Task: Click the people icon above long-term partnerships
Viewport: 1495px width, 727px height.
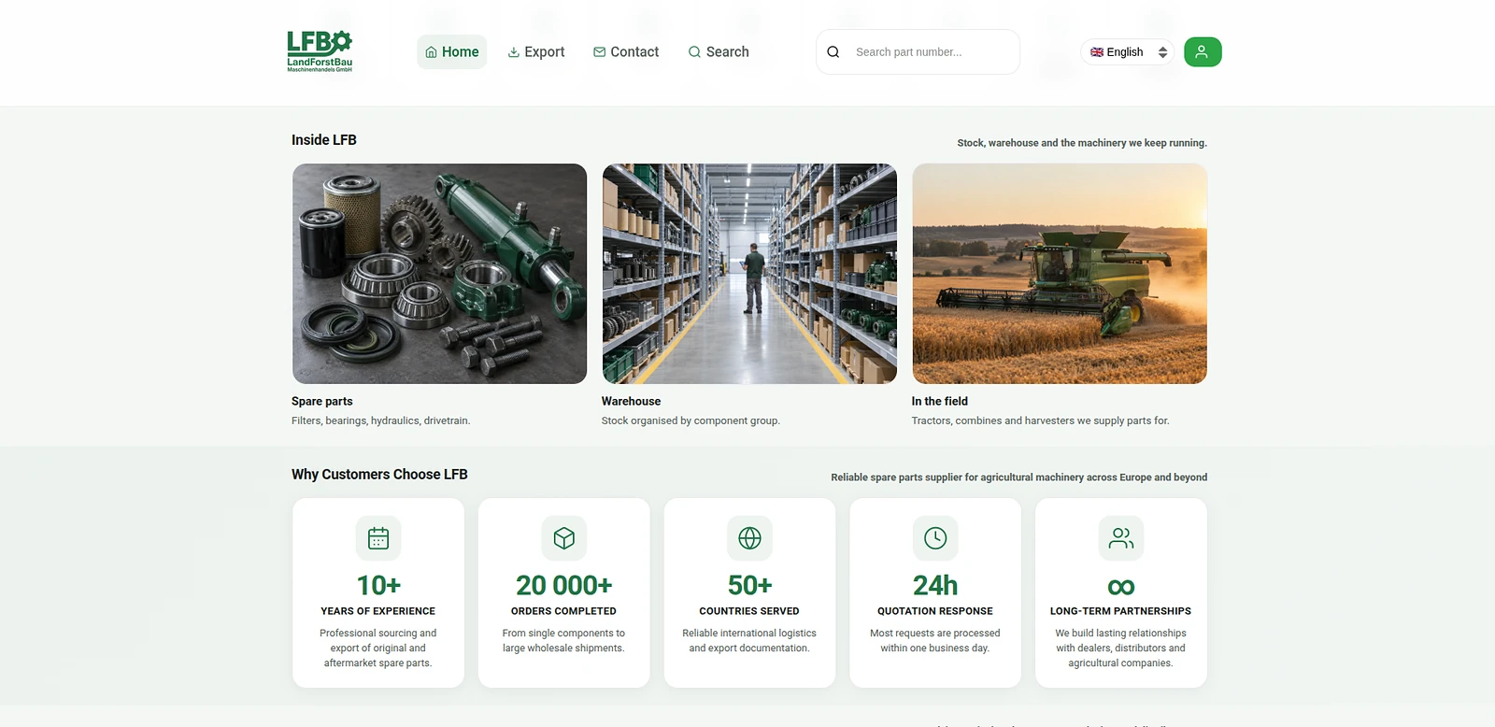Action: [x=1121, y=538]
